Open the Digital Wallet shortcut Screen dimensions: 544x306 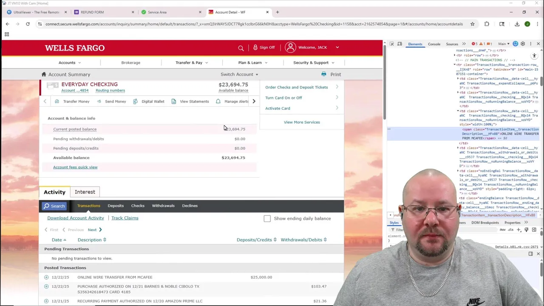coord(149,101)
